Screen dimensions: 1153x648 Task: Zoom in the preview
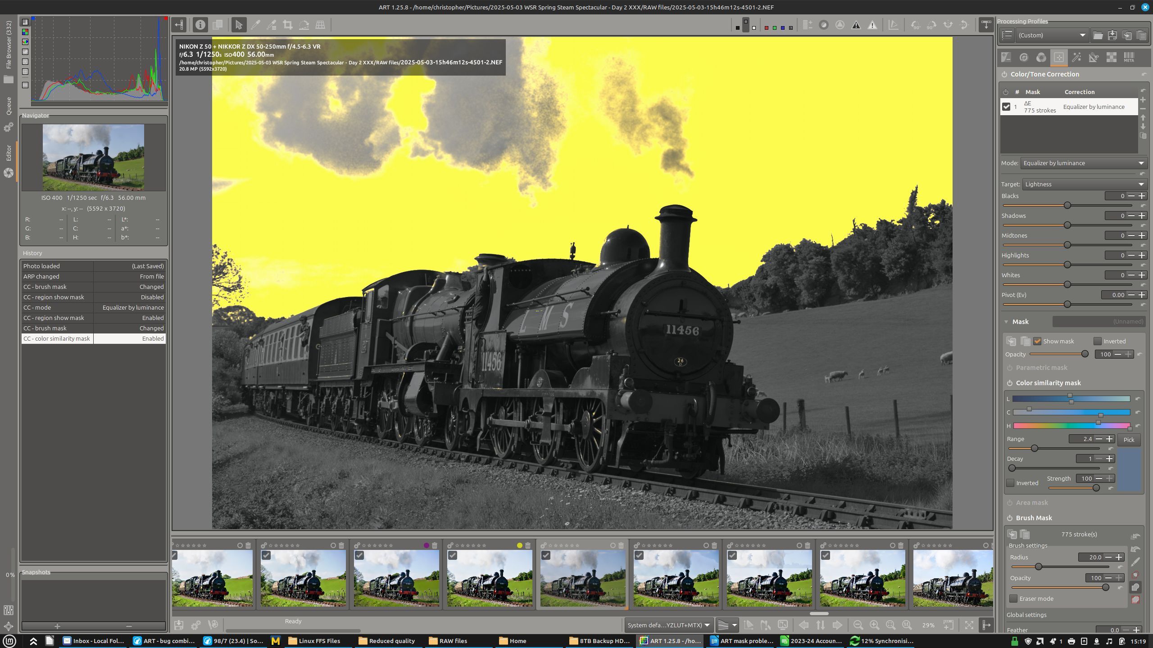pos(874,625)
